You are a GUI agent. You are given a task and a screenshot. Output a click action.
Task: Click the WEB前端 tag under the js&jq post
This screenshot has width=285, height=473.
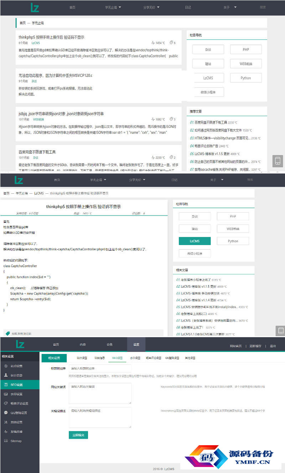coord(38,119)
